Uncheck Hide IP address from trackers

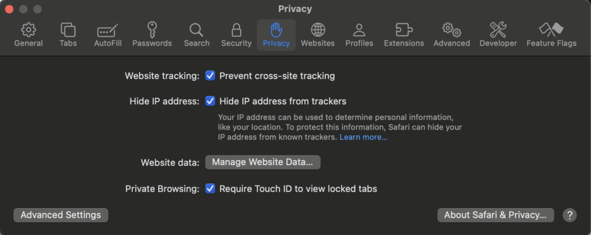point(211,101)
